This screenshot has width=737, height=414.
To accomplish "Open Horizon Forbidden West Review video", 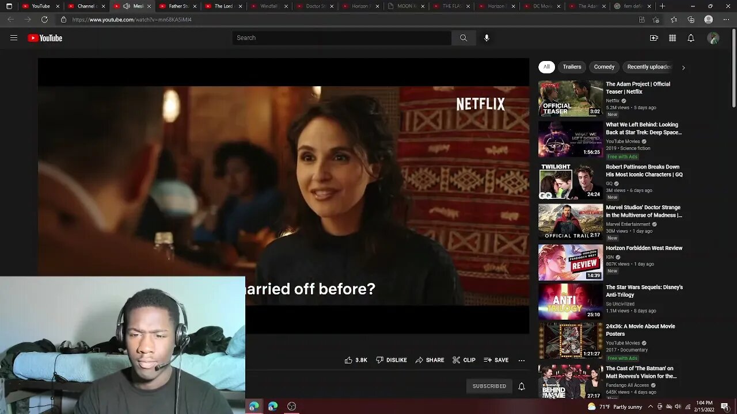I will point(644,248).
